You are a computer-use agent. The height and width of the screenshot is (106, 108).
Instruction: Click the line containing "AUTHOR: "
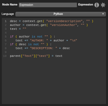point(46,41)
